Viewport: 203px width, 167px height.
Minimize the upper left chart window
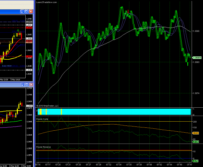tap(22, 12)
